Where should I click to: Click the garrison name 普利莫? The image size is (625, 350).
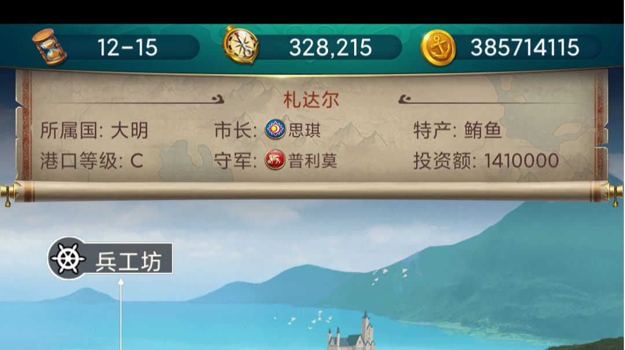313,161
